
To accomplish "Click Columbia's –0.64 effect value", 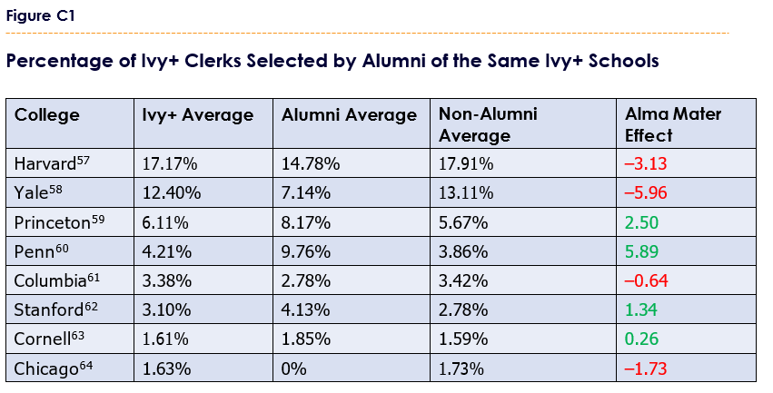I will 647,280.
